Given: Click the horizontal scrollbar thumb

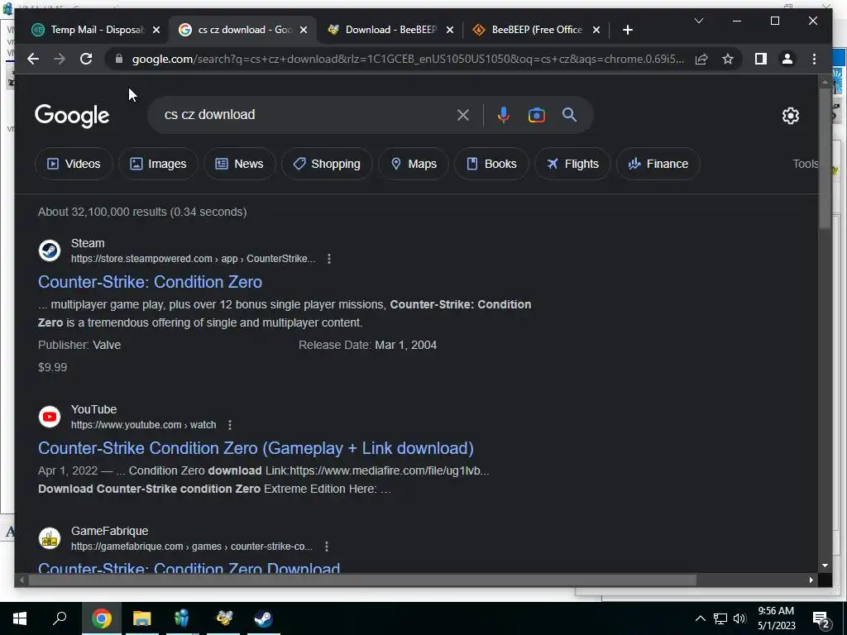Looking at the screenshot, I should pyautogui.click(x=362, y=580).
